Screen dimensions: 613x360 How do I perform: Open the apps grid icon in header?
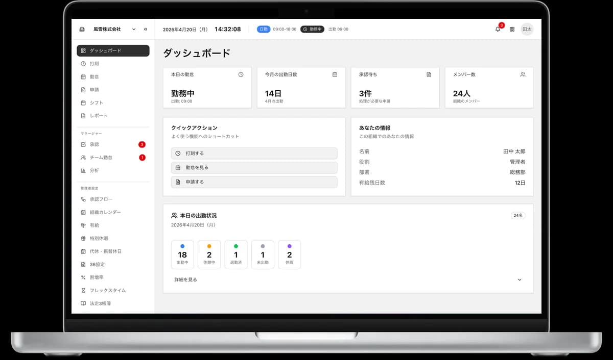(512, 29)
